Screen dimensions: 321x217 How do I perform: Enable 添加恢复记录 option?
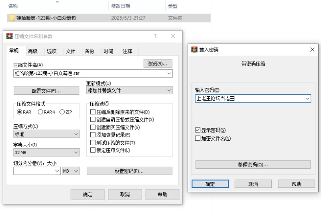click(x=93, y=135)
